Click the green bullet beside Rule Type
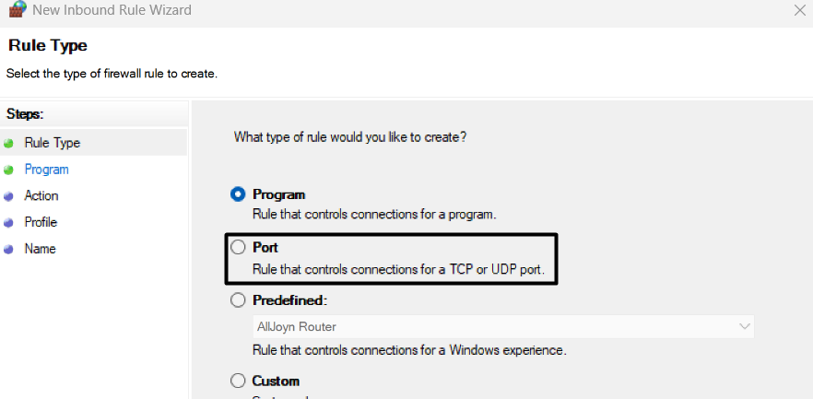 pos(9,143)
